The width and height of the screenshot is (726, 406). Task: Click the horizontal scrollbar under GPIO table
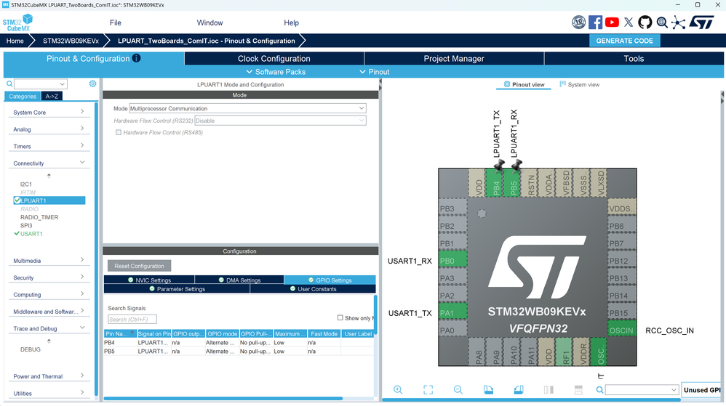pyautogui.click(x=223, y=398)
